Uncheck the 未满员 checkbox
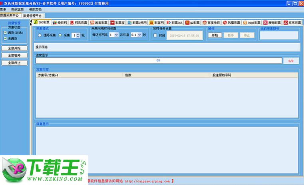304x185 pixels. [x=5, y=39]
